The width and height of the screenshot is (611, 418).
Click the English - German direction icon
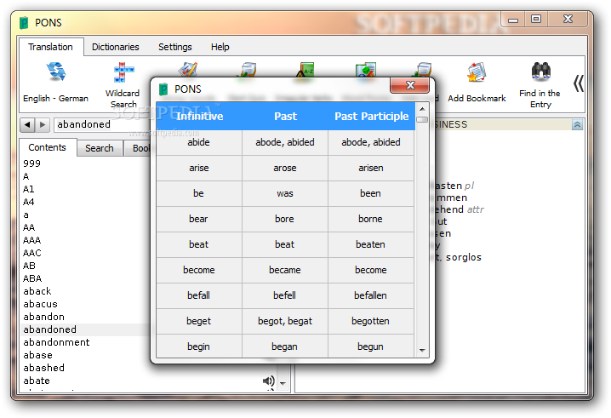55,72
